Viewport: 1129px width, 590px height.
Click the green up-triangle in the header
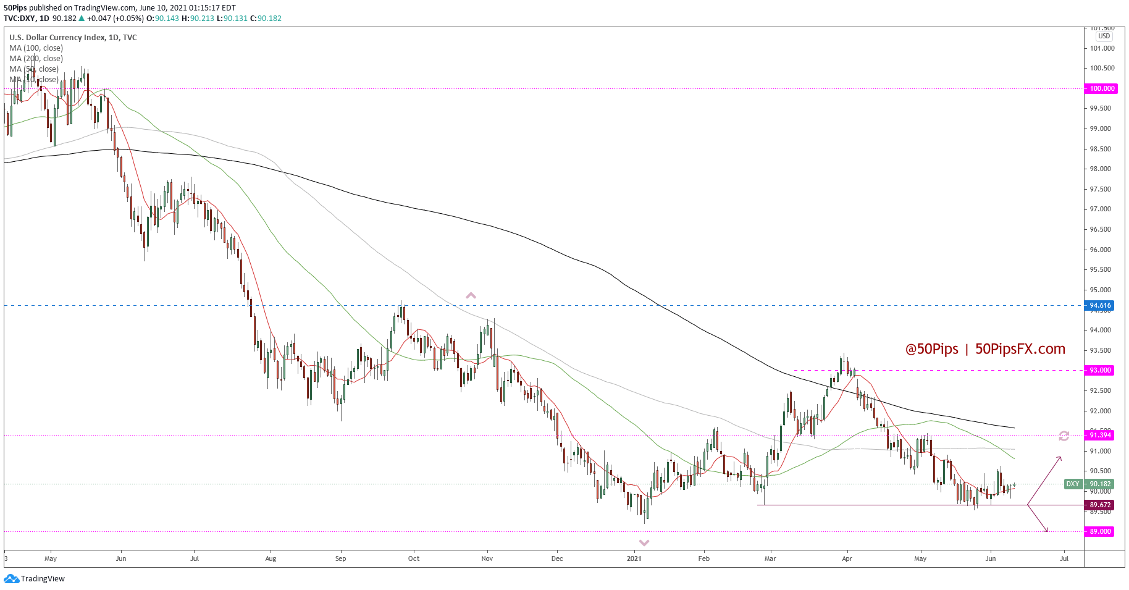pos(82,19)
